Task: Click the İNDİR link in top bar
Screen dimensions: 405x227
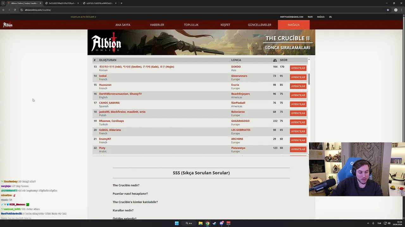Action: (310, 17)
